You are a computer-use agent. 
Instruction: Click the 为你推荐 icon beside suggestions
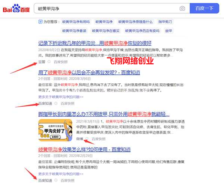pyautogui.click(x=40, y=22)
